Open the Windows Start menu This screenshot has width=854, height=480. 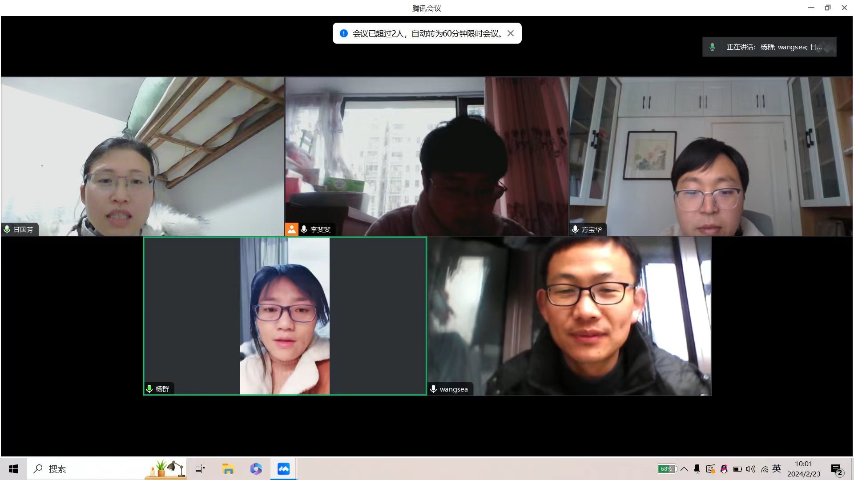click(x=13, y=469)
